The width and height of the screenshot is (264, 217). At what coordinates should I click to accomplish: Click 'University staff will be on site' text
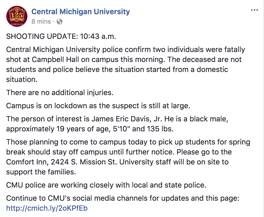174,162
